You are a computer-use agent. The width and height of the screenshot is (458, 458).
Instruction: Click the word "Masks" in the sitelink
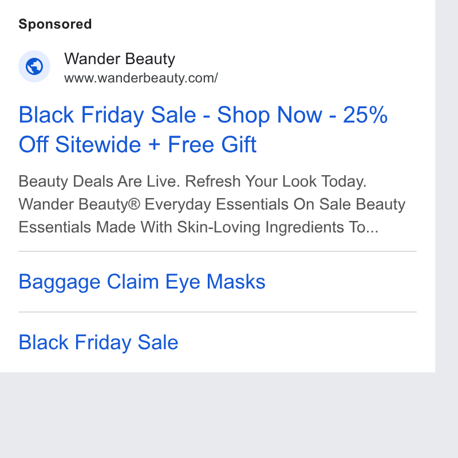236,282
